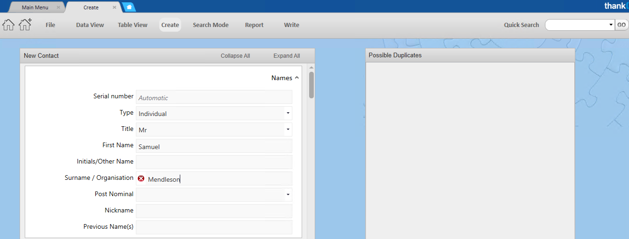Image resolution: width=629 pixels, height=239 pixels.
Task: Click the blue home tab icon
Action: pos(129,7)
